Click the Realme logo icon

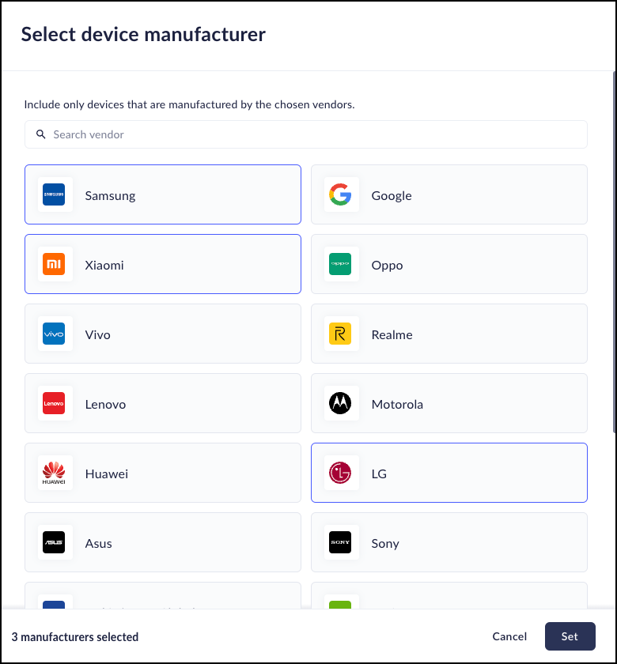(x=340, y=334)
